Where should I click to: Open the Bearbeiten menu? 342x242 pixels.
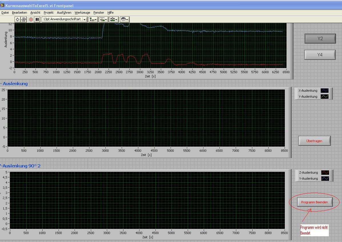tap(19, 13)
